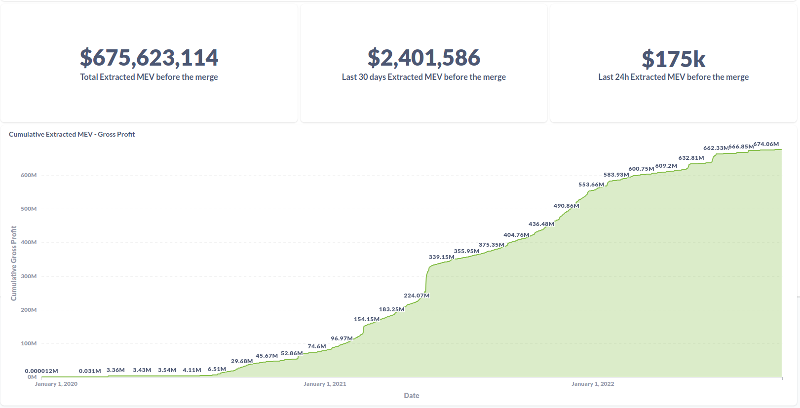Click the 632.81M data point label

(691, 158)
